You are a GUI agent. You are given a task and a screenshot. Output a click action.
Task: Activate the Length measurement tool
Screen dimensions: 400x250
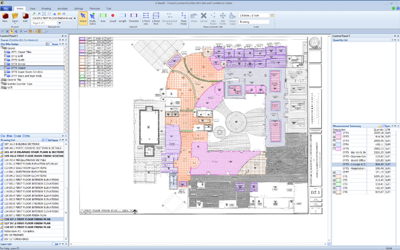(123, 17)
